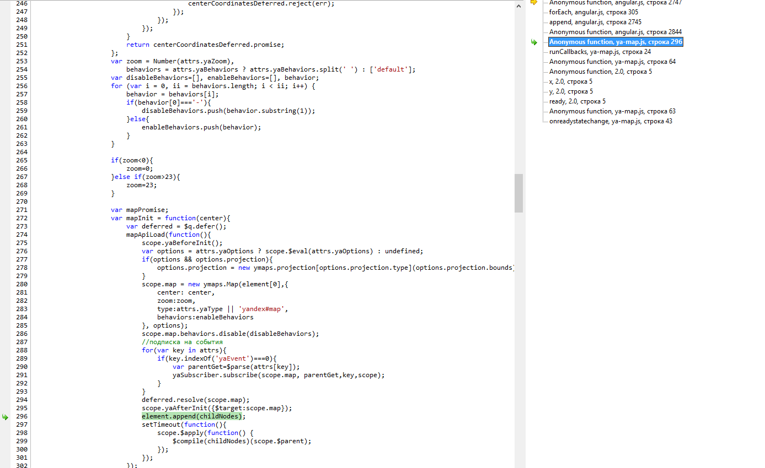The image size is (765, 468).
Task: Click the 'var deferred = $q.defer();' line
Action: 176,226
